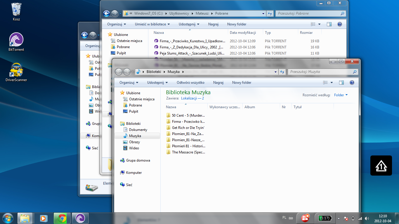This screenshot has height=224, width=399.
Task: Open Udostępnij menu in the Pobrane window
Action: coord(189,24)
